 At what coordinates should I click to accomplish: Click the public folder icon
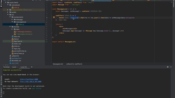pyautogui.click(x=10, y=12)
